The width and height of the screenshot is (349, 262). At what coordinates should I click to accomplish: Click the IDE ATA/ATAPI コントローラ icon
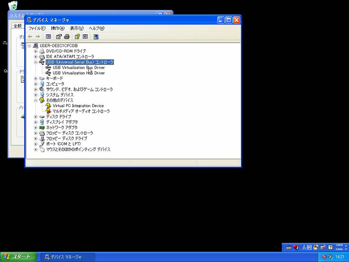pyautogui.click(x=42, y=57)
